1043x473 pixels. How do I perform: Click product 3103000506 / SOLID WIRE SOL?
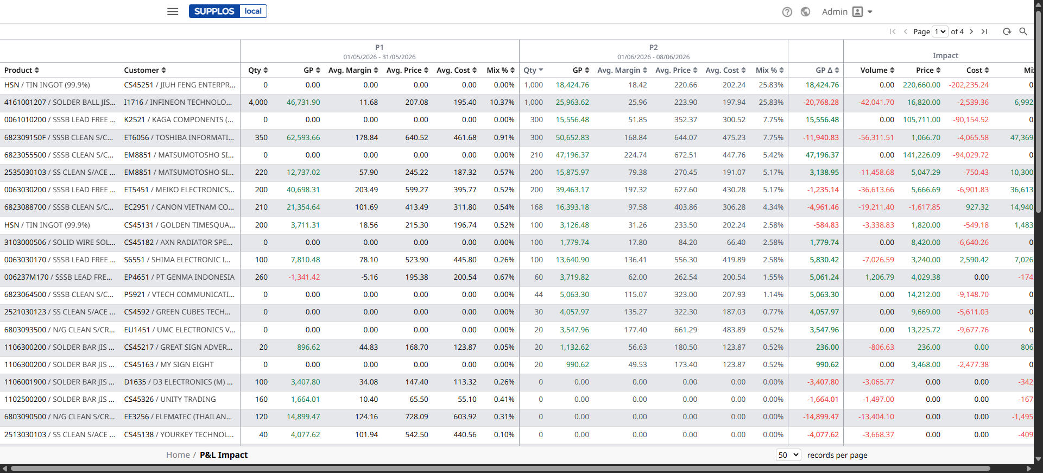pos(60,242)
